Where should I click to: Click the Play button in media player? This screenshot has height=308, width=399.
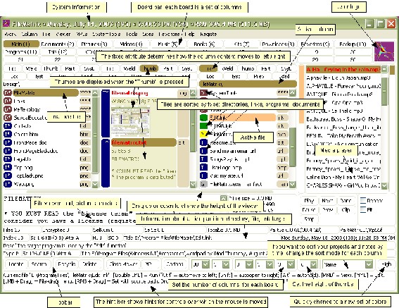(x=309, y=200)
